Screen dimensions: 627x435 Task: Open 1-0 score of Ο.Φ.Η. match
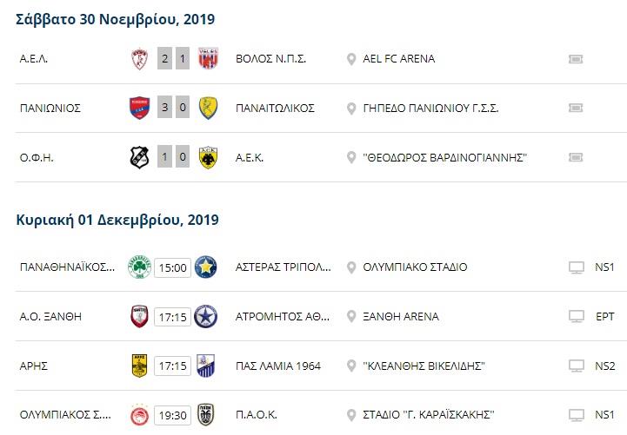(173, 157)
